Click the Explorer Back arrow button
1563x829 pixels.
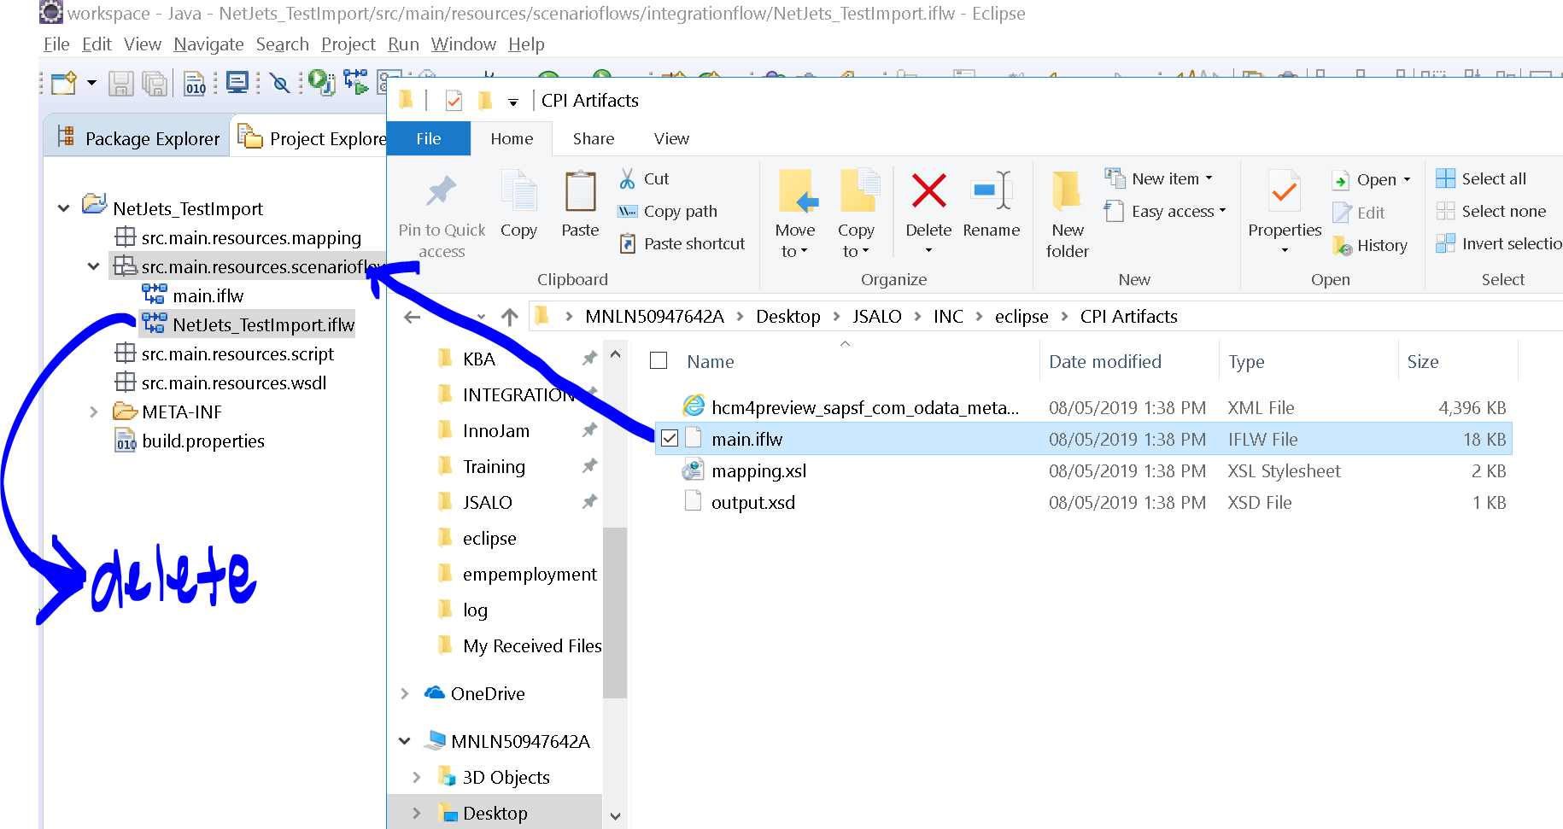click(x=413, y=317)
